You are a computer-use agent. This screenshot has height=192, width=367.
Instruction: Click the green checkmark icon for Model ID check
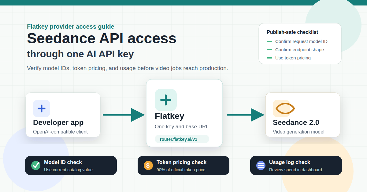tap(36, 165)
